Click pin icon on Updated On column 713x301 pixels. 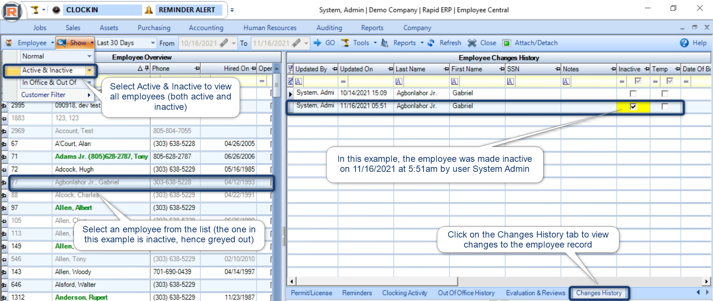[x=390, y=69]
